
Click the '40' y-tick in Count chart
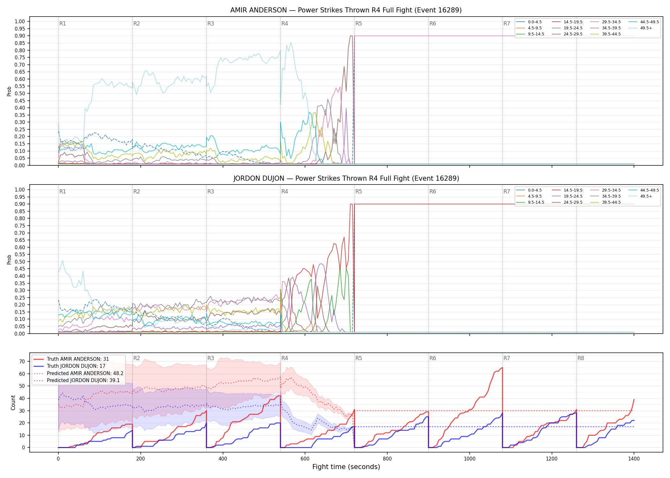tap(22, 398)
